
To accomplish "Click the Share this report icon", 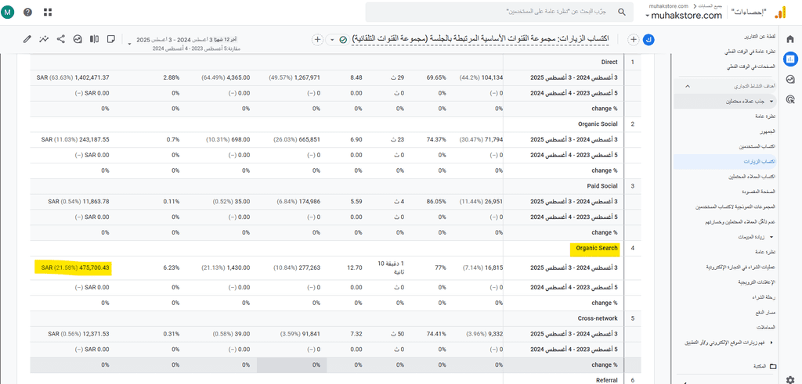I will click(61, 39).
